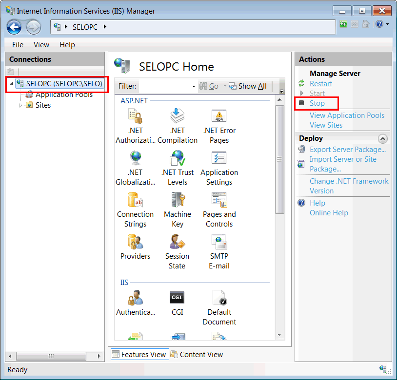Open the SMTP E-mail feature

[x=219, y=251]
